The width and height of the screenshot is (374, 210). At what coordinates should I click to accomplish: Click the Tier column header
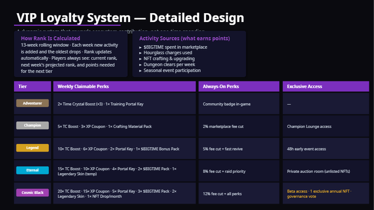pyautogui.click(x=32, y=86)
